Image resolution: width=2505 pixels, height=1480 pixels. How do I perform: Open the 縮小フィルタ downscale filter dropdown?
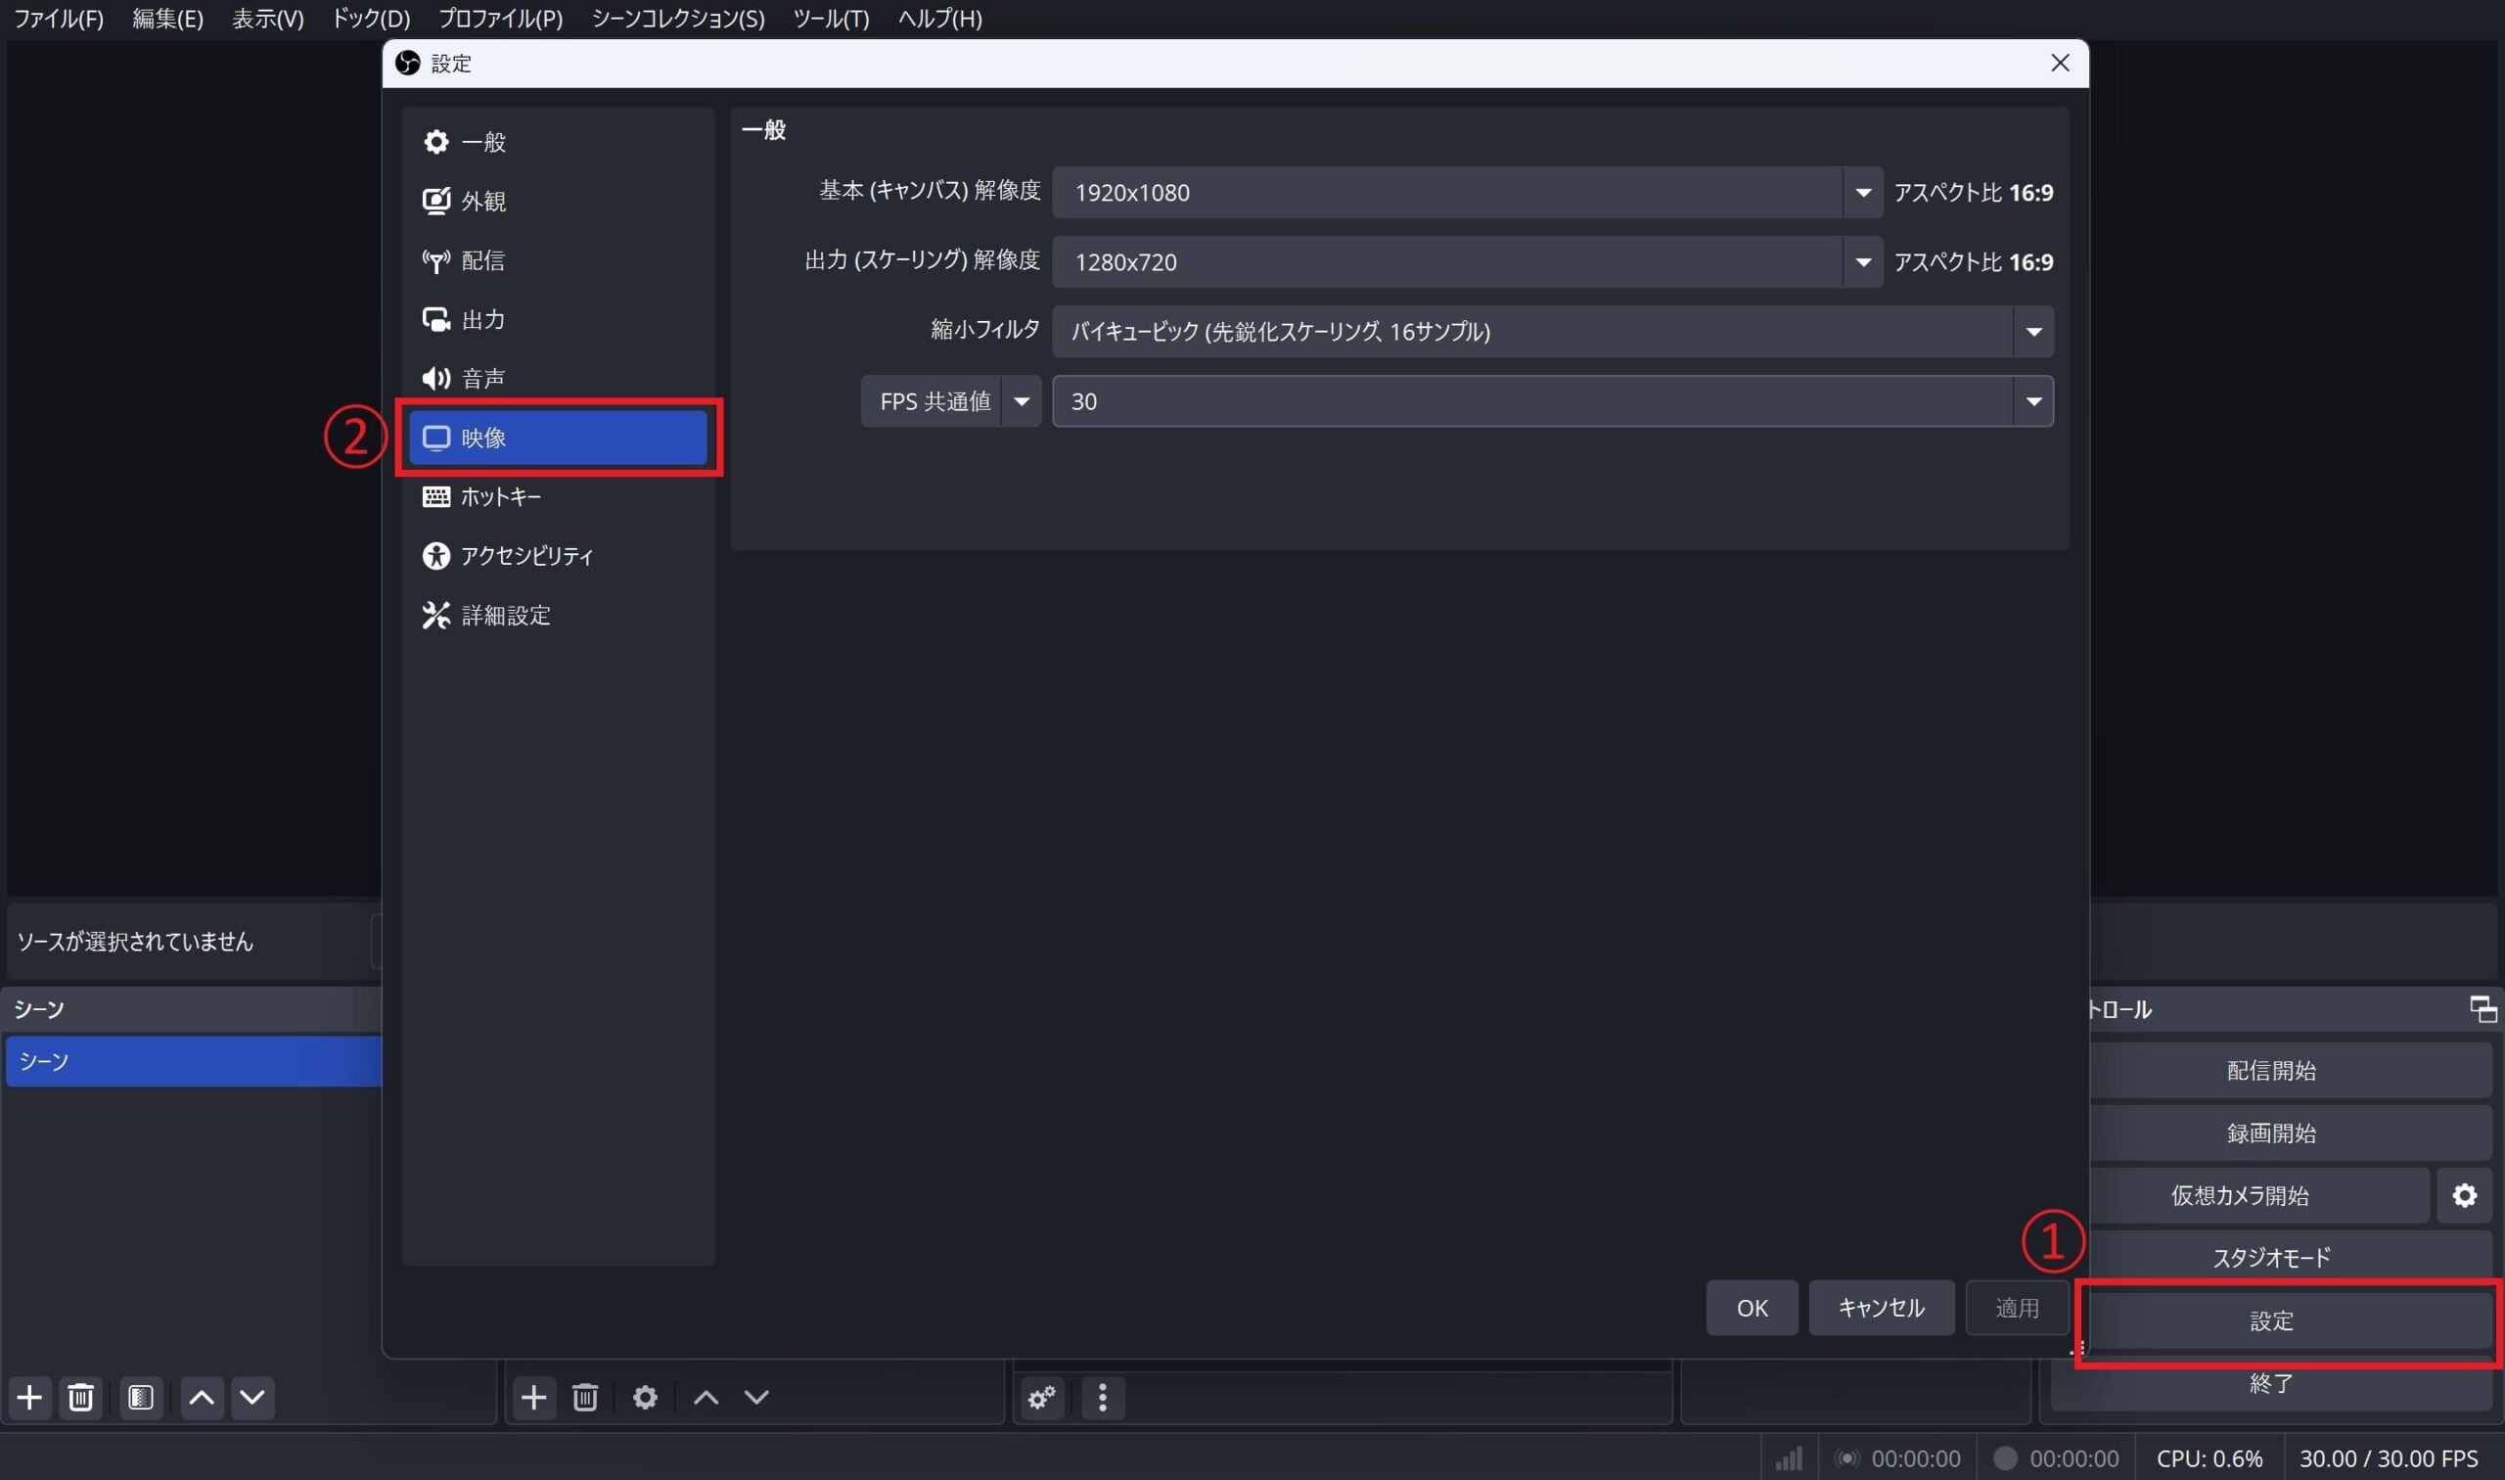pyautogui.click(x=1552, y=331)
